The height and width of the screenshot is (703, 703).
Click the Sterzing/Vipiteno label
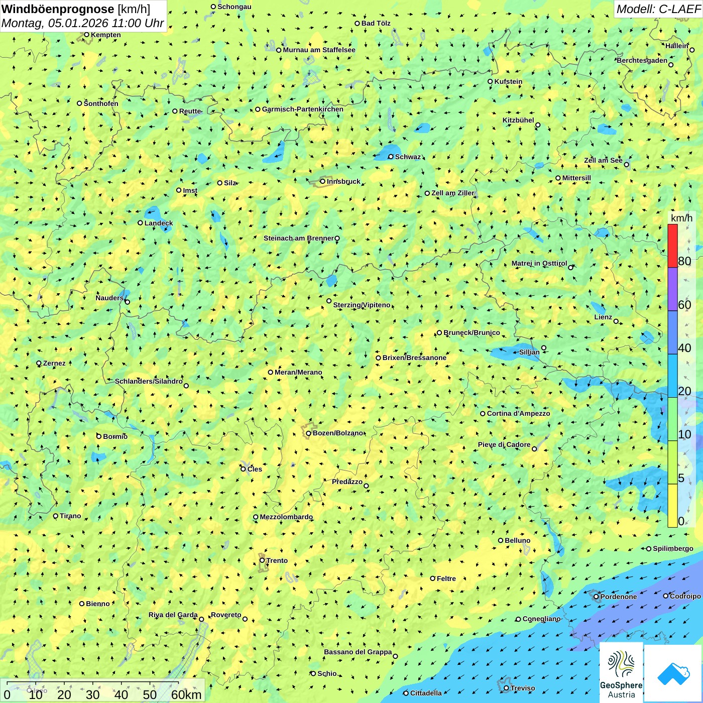pyautogui.click(x=362, y=305)
